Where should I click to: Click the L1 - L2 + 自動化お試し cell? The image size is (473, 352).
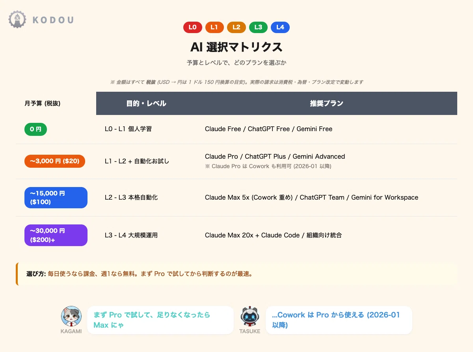point(137,161)
